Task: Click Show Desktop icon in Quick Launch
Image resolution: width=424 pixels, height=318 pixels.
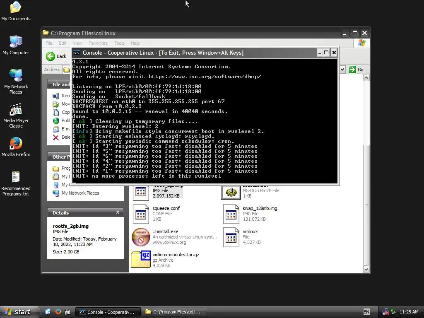Action: 48,311
